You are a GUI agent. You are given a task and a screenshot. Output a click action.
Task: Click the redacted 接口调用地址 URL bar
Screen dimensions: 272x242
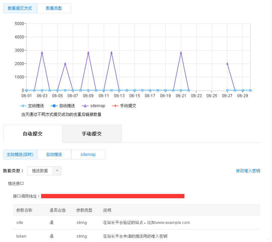coord(113,196)
